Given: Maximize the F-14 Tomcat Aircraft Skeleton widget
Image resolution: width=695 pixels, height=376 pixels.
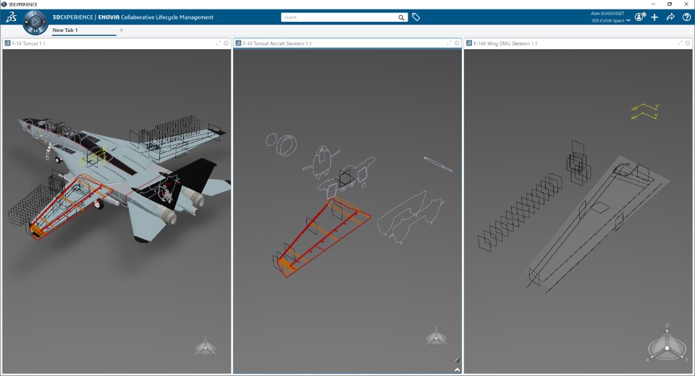Looking at the screenshot, I should [x=449, y=43].
